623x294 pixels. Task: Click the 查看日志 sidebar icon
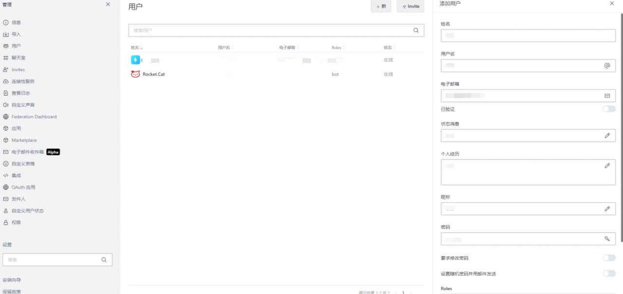tap(6, 93)
